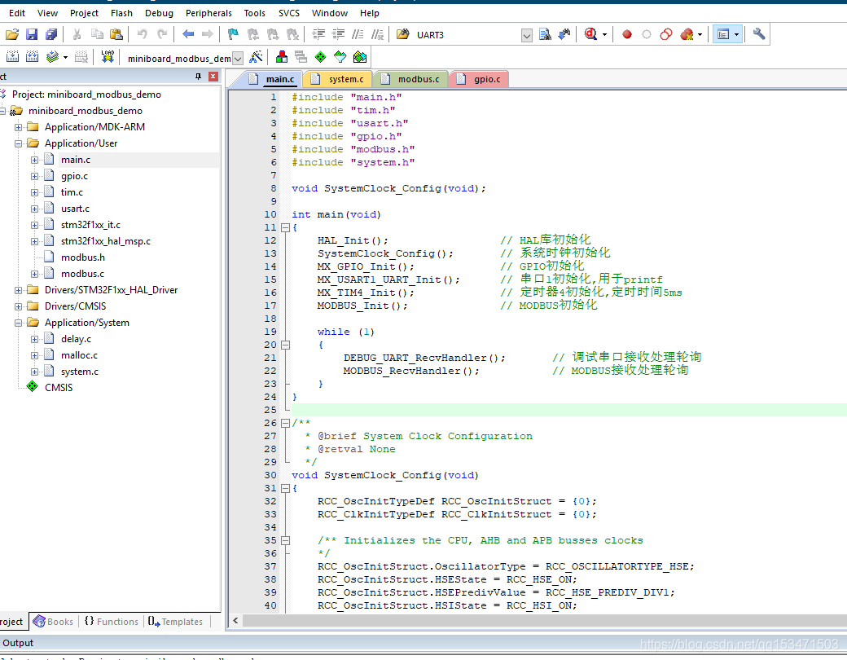
Task: Open the Peripherals menu
Action: [208, 13]
